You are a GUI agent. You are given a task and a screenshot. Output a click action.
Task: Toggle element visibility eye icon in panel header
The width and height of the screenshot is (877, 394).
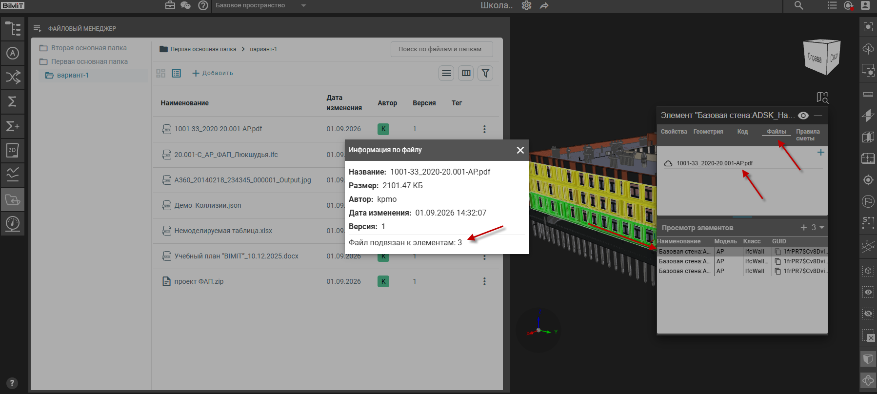pos(803,116)
